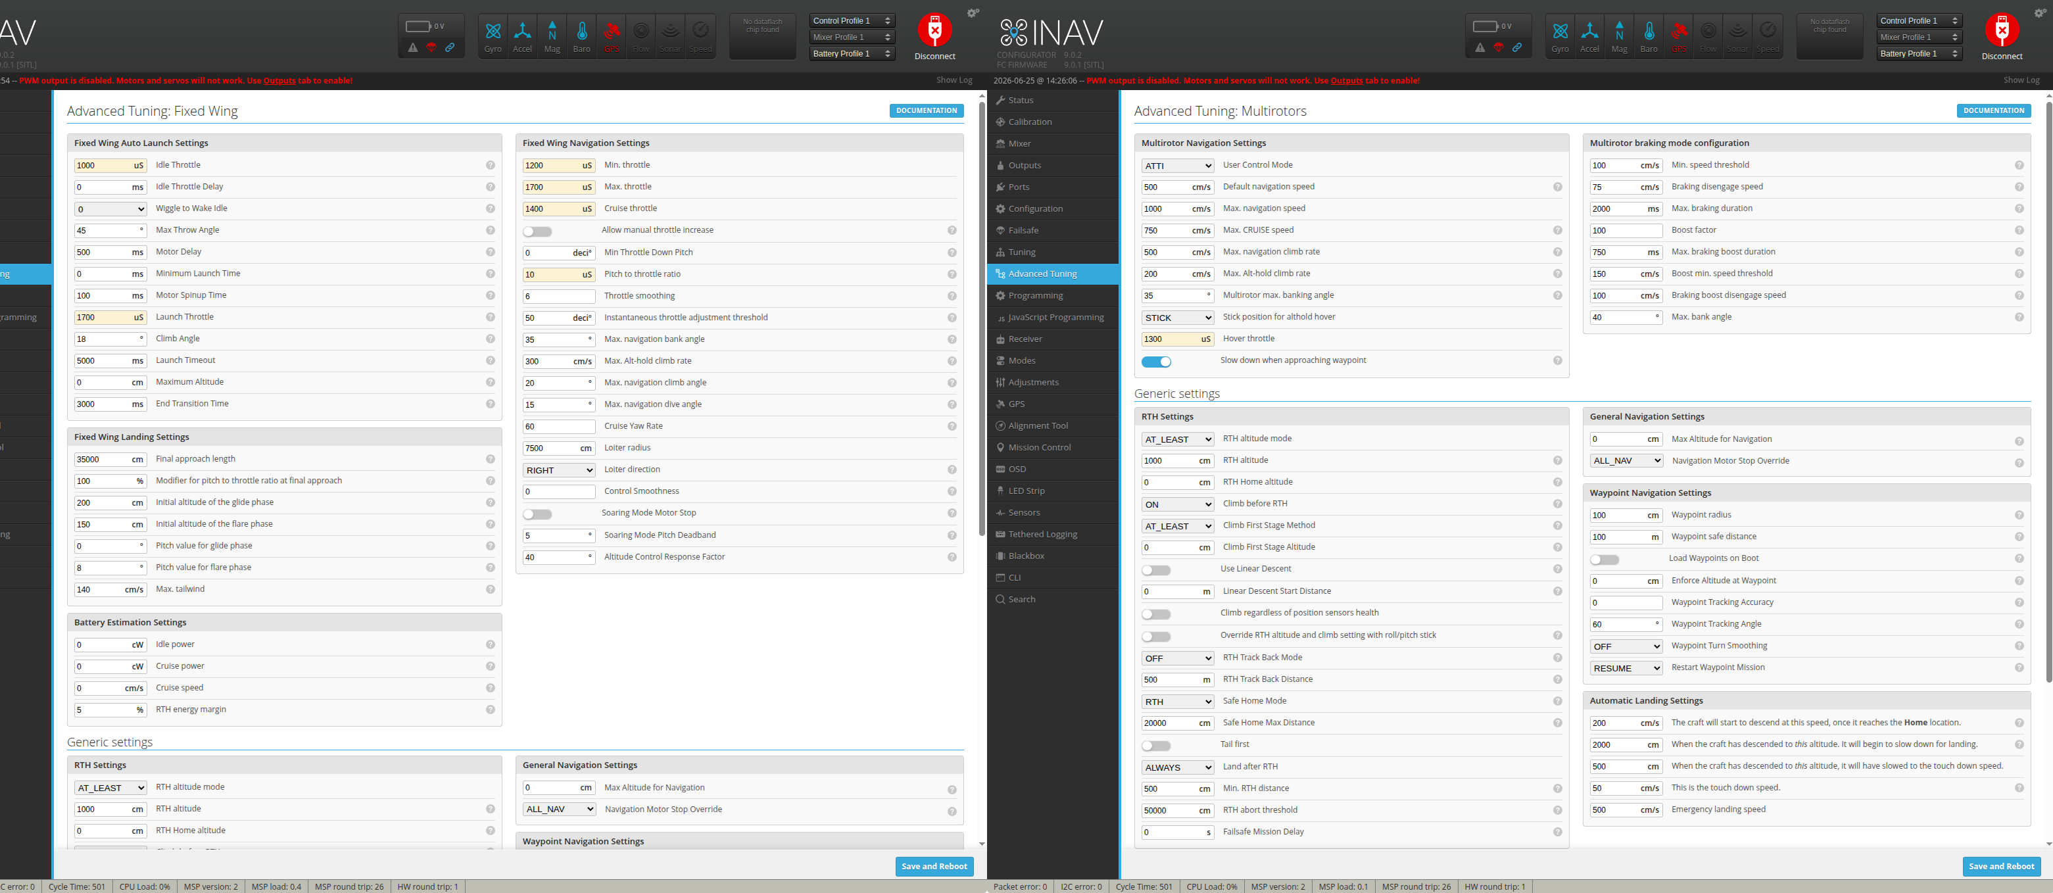
Task: Click Save and Reboot in Multirotors window
Action: [x=2001, y=866]
